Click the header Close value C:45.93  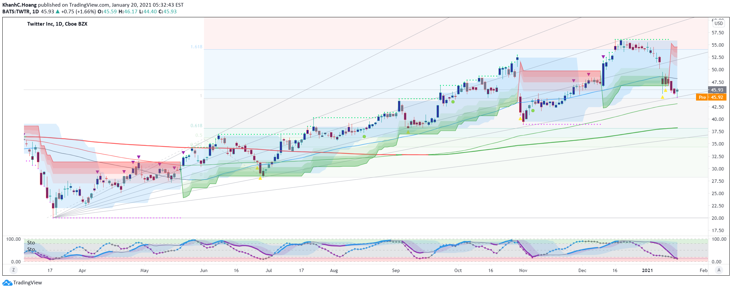point(168,12)
